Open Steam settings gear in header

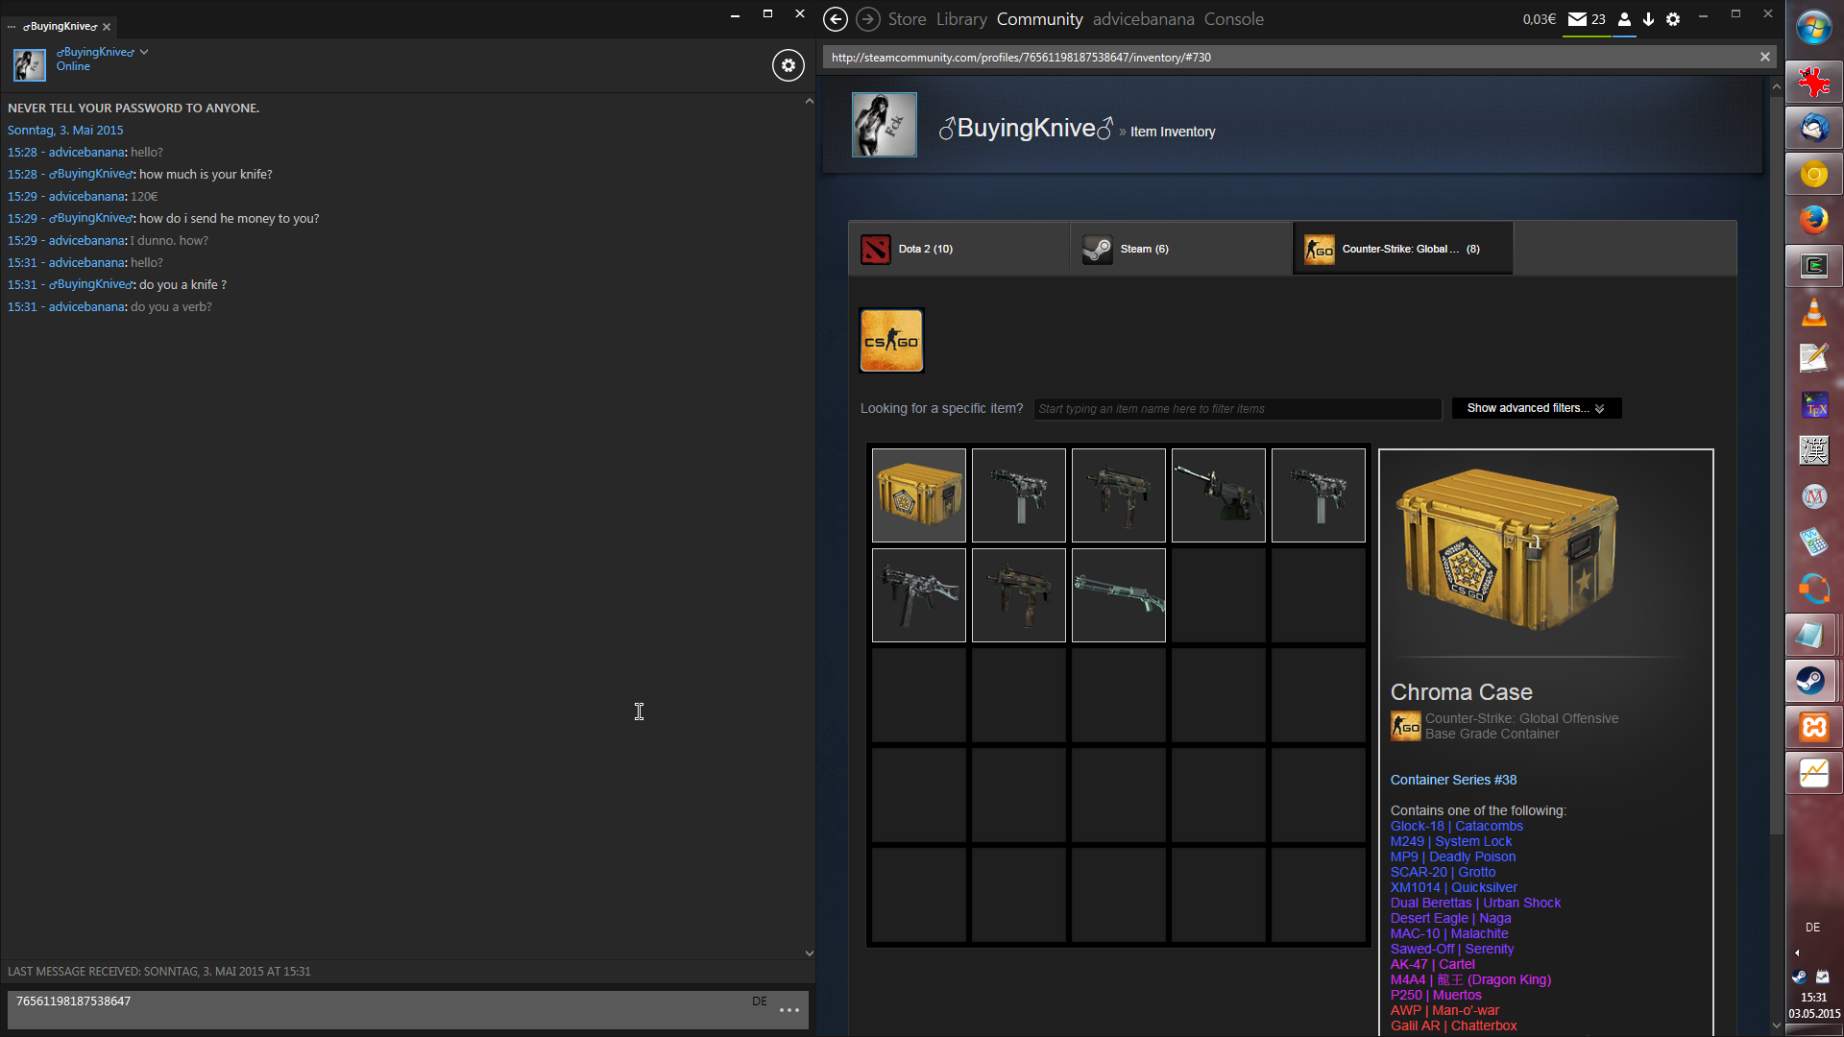[x=1673, y=19]
